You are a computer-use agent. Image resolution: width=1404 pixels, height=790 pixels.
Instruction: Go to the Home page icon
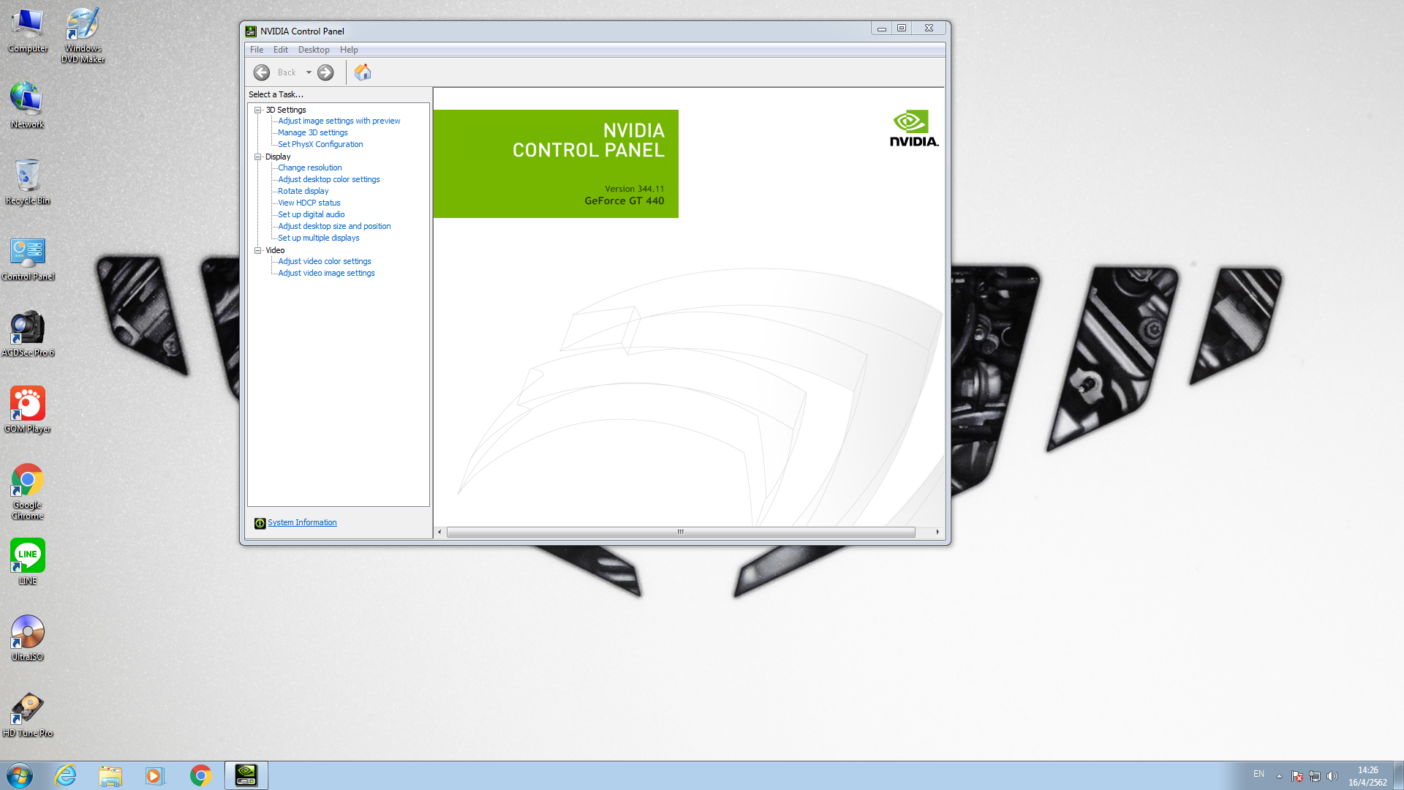363,72
